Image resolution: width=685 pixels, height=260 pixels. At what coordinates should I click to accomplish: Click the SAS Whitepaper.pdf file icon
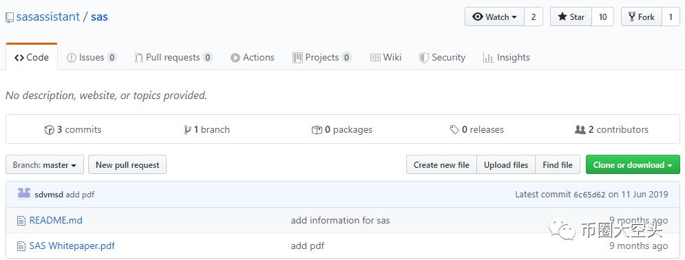coord(21,246)
